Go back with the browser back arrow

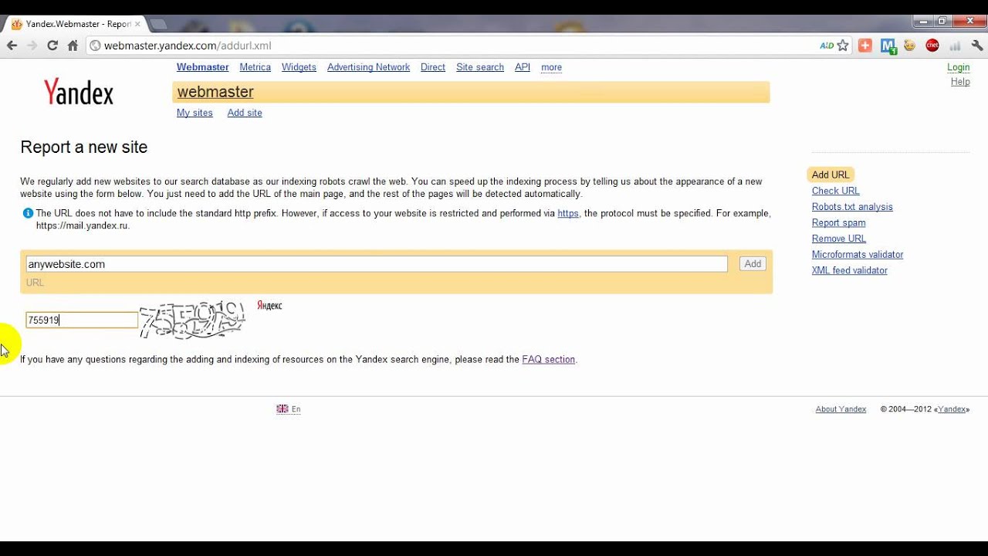click(12, 46)
